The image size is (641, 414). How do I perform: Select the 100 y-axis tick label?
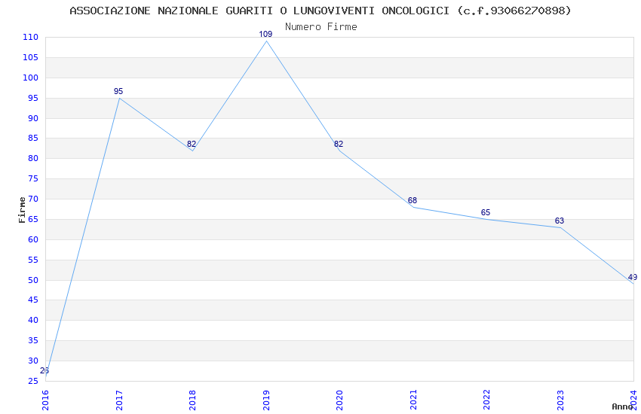[30, 78]
